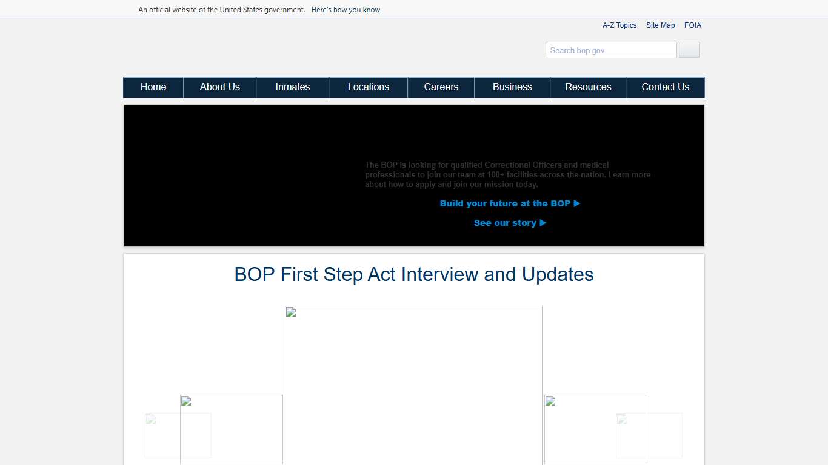This screenshot has height=465, width=828.
Task: Go to the Contact Us page
Action: (x=665, y=87)
